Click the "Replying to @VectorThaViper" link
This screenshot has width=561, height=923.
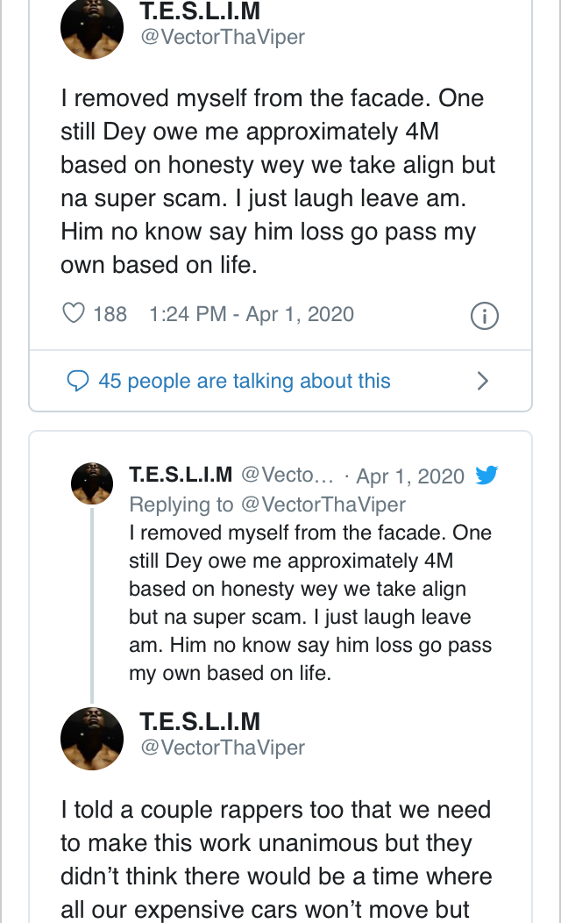point(267,504)
